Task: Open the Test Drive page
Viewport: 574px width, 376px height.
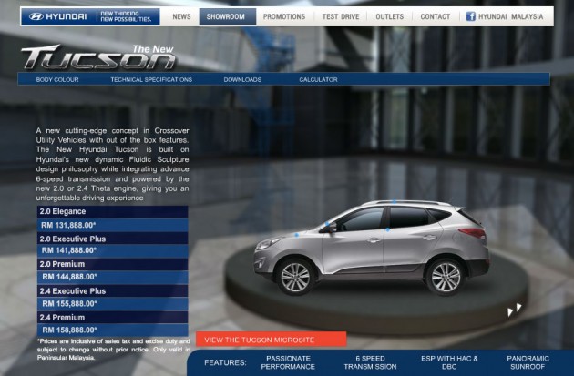Action: [341, 16]
